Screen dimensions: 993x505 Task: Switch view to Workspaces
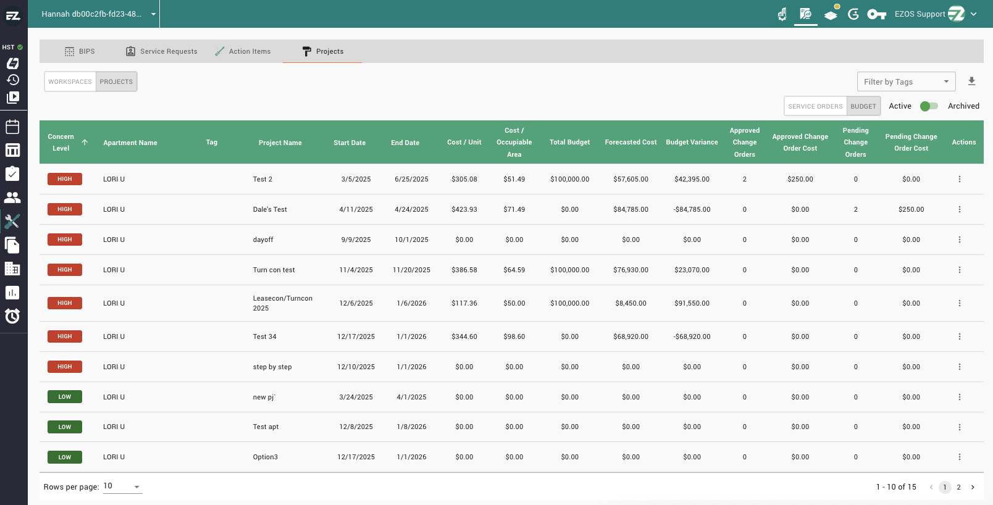(x=70, y=81)
